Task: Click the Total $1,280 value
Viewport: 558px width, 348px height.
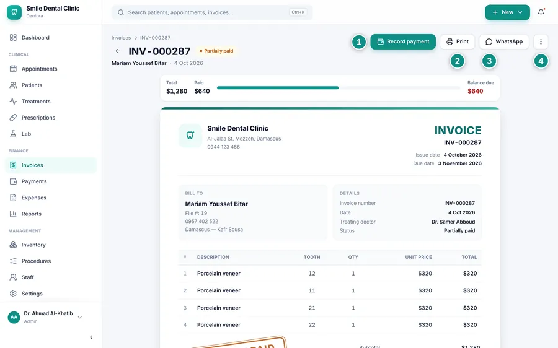Action: [177, 92]
